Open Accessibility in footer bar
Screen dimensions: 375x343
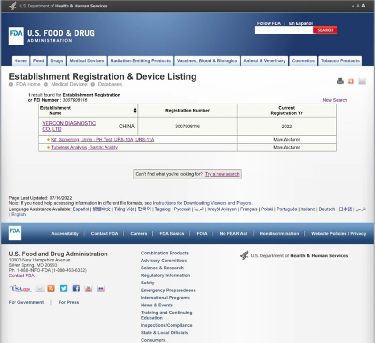[x=65, y=233]
